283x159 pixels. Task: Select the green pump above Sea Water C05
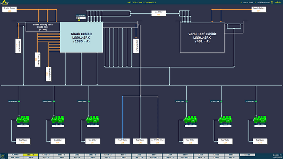point(23,119)
